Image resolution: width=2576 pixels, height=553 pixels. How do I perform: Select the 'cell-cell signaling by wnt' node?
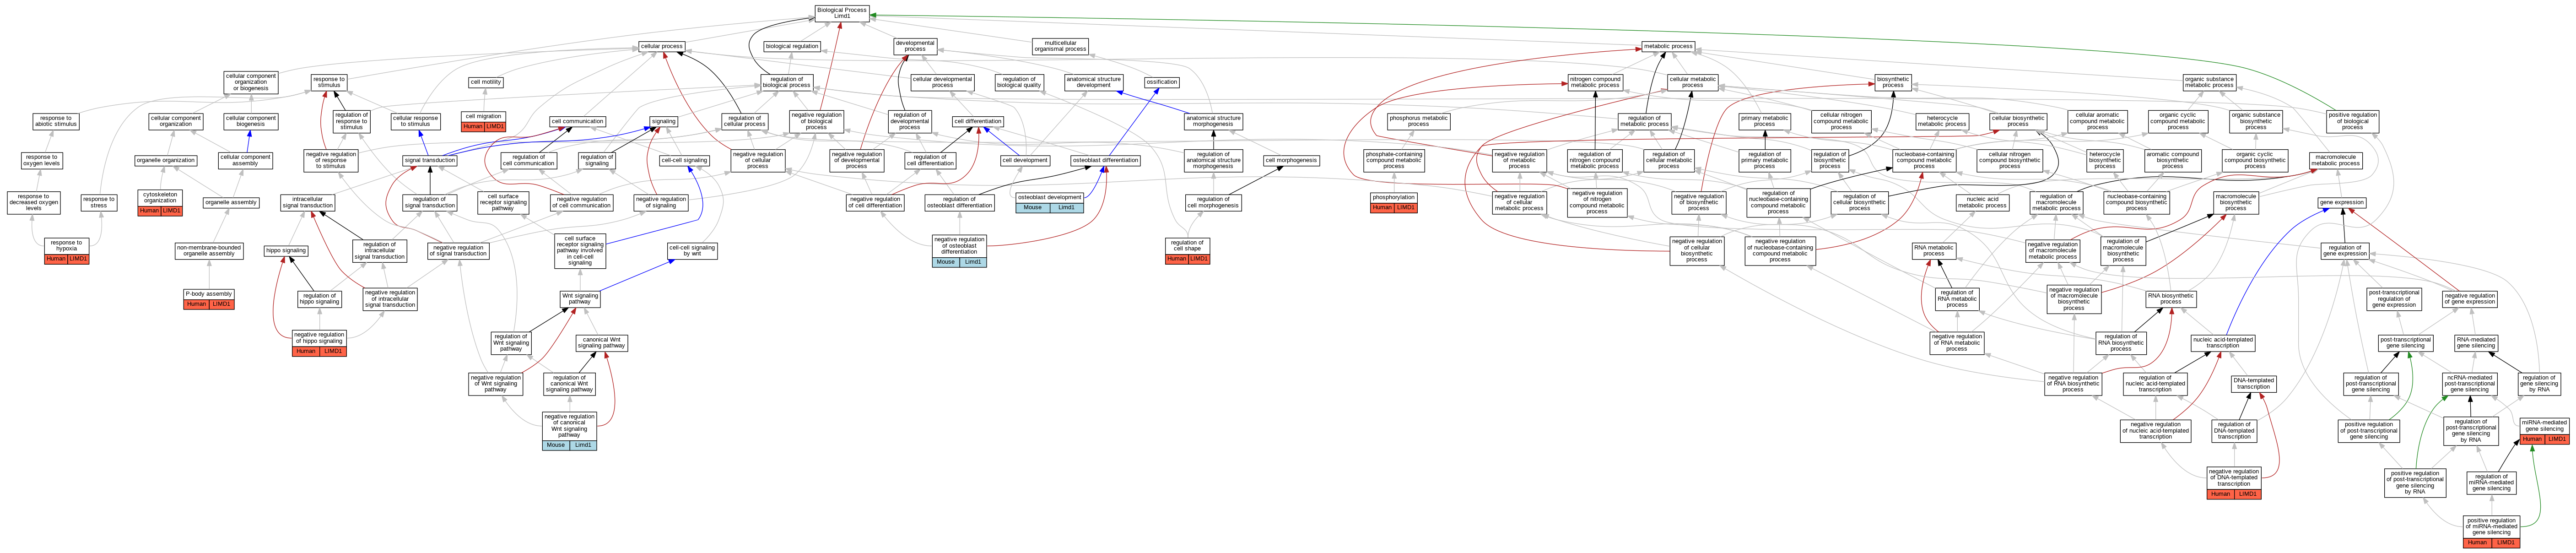[x=692, y=250]
